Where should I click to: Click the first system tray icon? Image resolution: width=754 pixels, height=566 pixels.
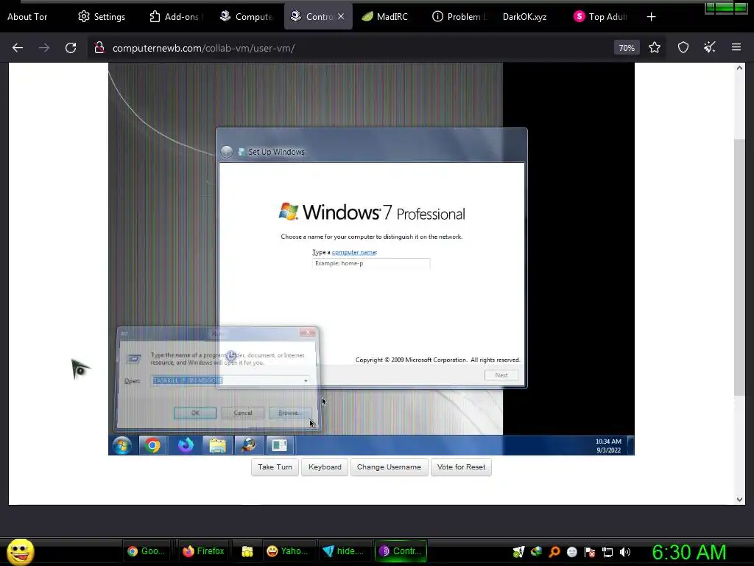click(x=518, y=551)
